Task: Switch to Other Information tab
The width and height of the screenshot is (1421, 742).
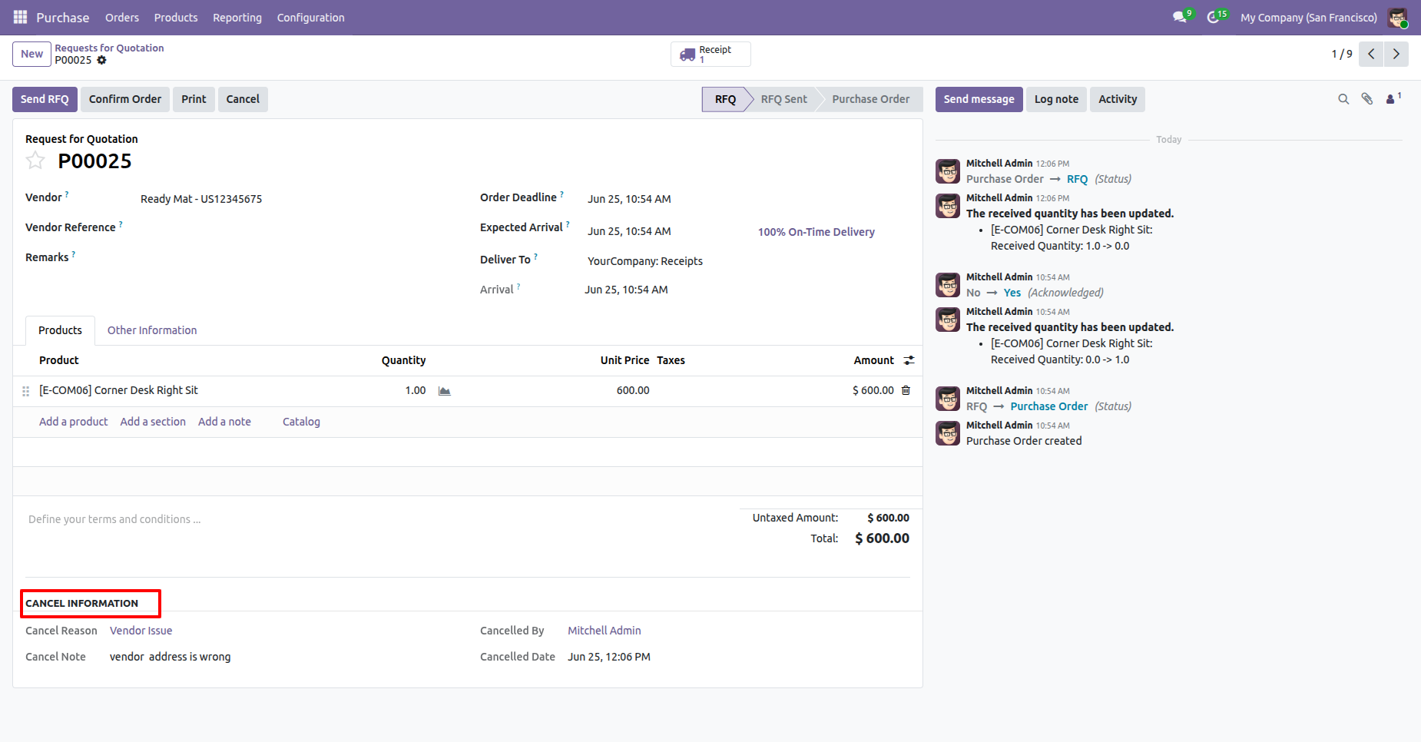Action: [x=152, y=330]
